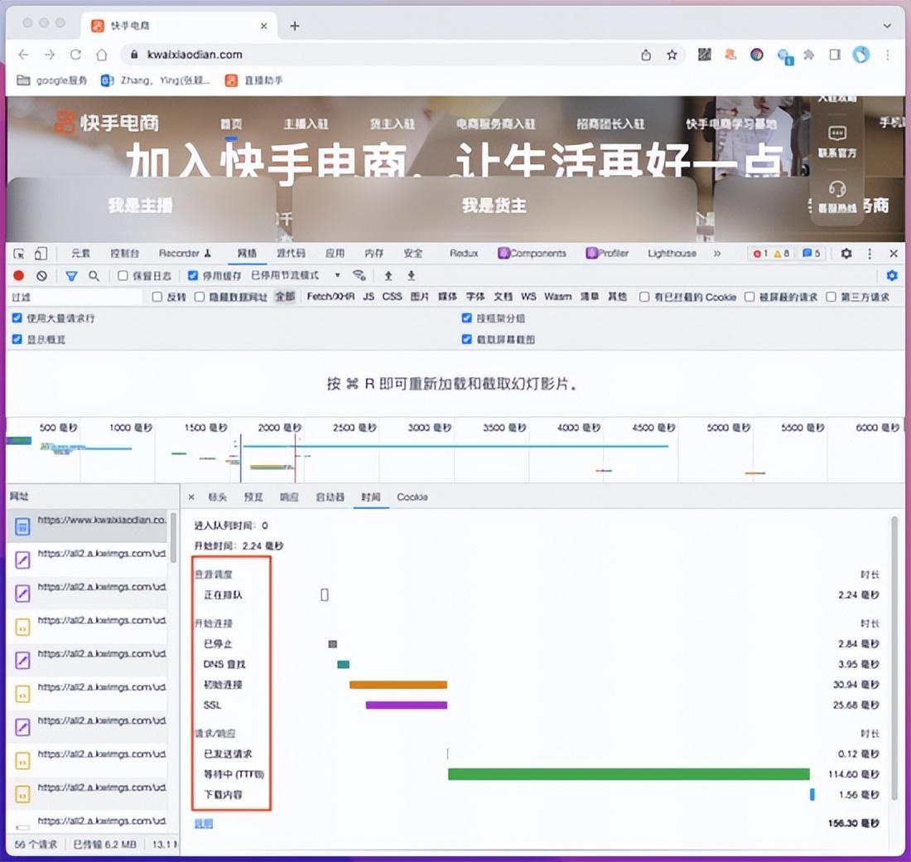Image resolution: width=911 pixels, height=862 pixels.
Task: Check the 反转 filter checkbox
Action: coord(157,298)
